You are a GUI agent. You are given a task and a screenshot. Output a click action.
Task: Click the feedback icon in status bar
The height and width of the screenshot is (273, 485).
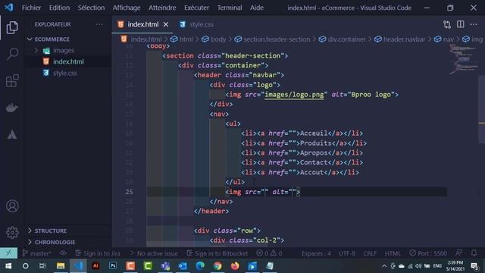point(458,253)
